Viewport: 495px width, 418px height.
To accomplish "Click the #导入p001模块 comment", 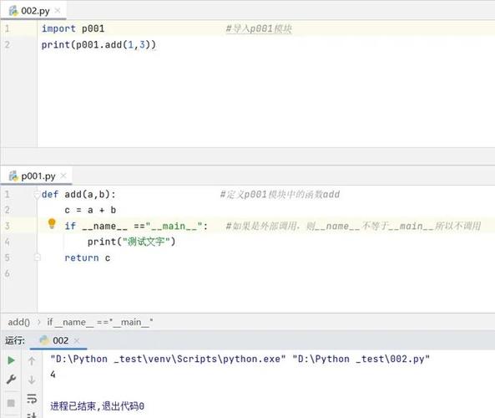I will (x=259, y=28).
